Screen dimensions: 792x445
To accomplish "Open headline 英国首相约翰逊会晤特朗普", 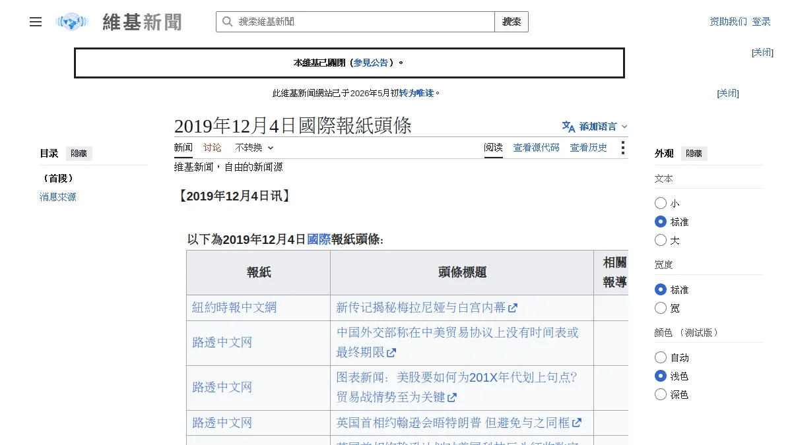I will click(453, 423).
